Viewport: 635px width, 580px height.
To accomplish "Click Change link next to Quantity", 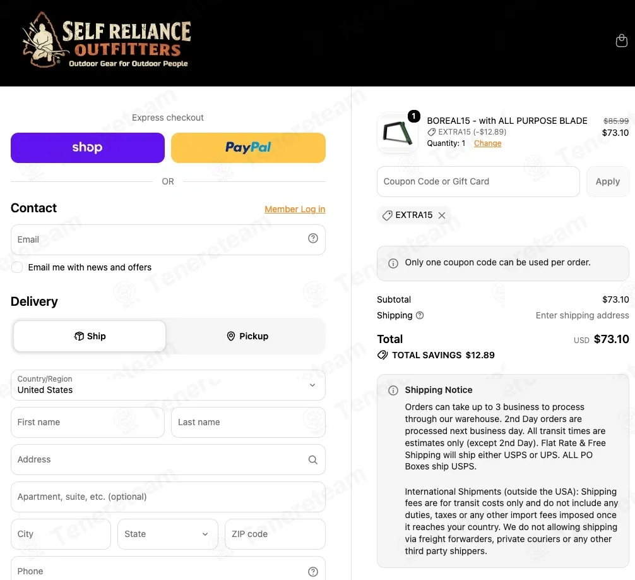I will tap(487, 143).
